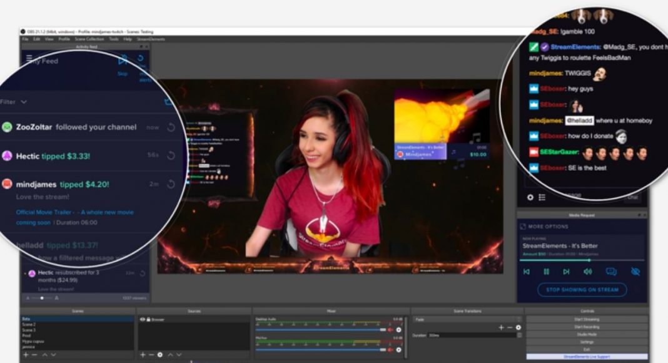Add a new source with plus icon
This screenshot has height=363, width=668.
pos(143,354)
